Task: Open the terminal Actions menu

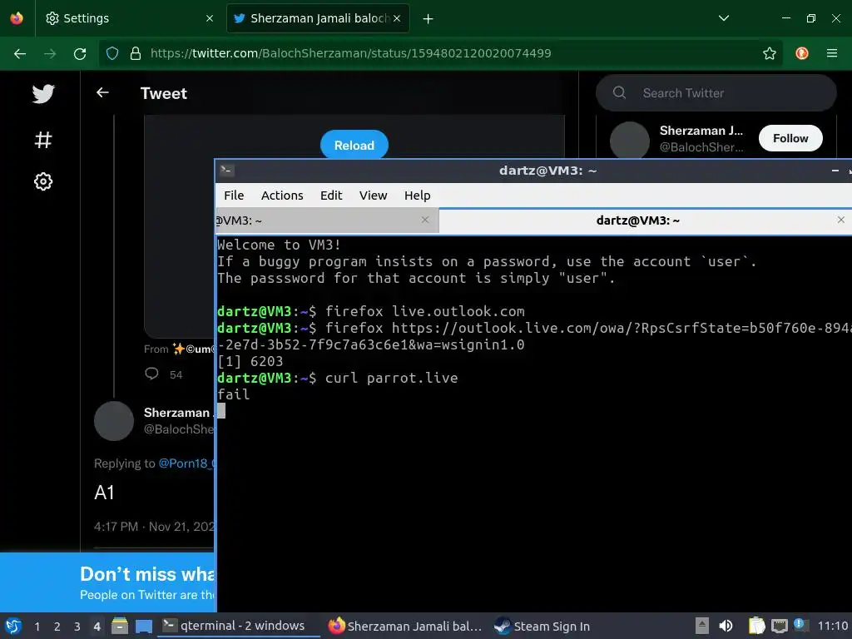Action: [282, 195]
